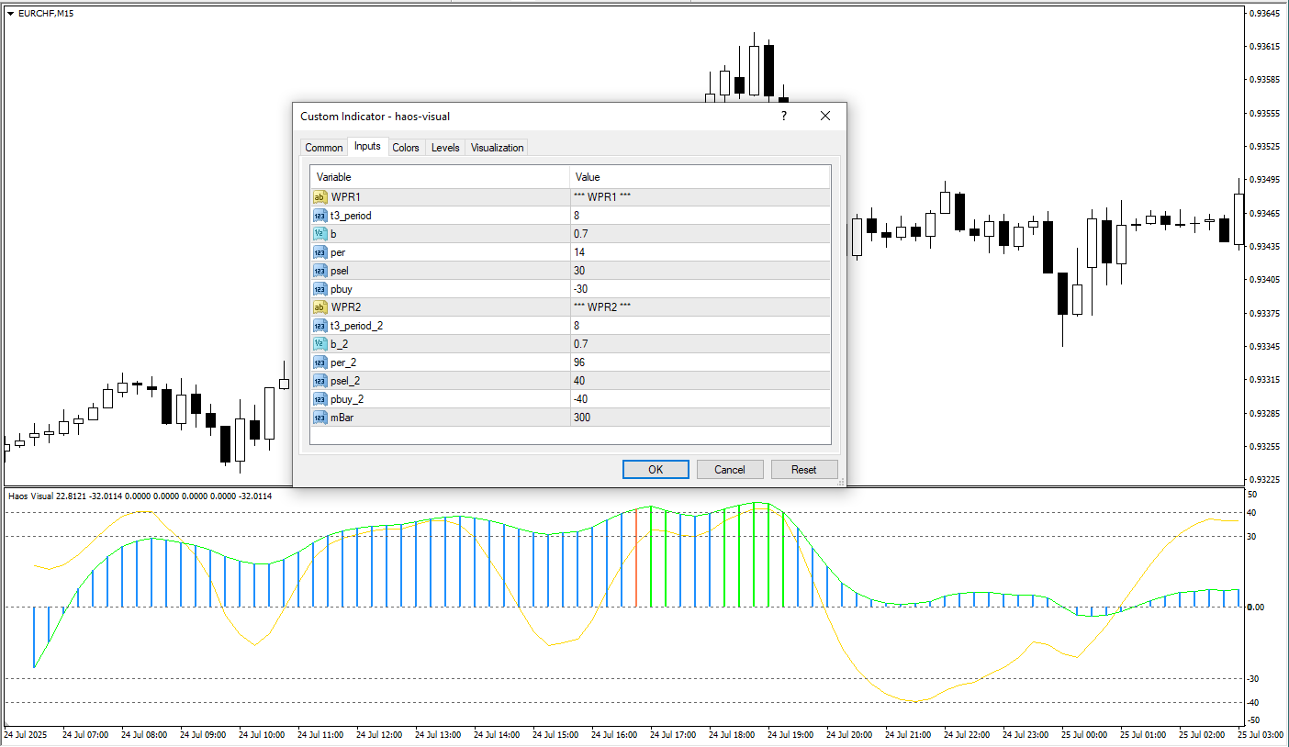The image size is (1289, 747).
Task: Click Reset to restore default inputs
Action: [x=803, y=469]
